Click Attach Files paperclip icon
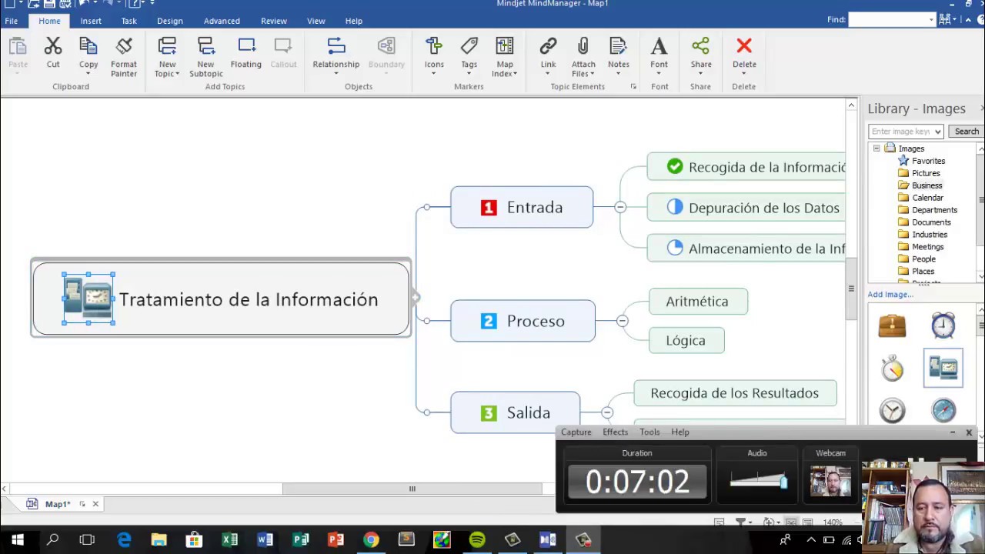 click(x=583, y=47)
